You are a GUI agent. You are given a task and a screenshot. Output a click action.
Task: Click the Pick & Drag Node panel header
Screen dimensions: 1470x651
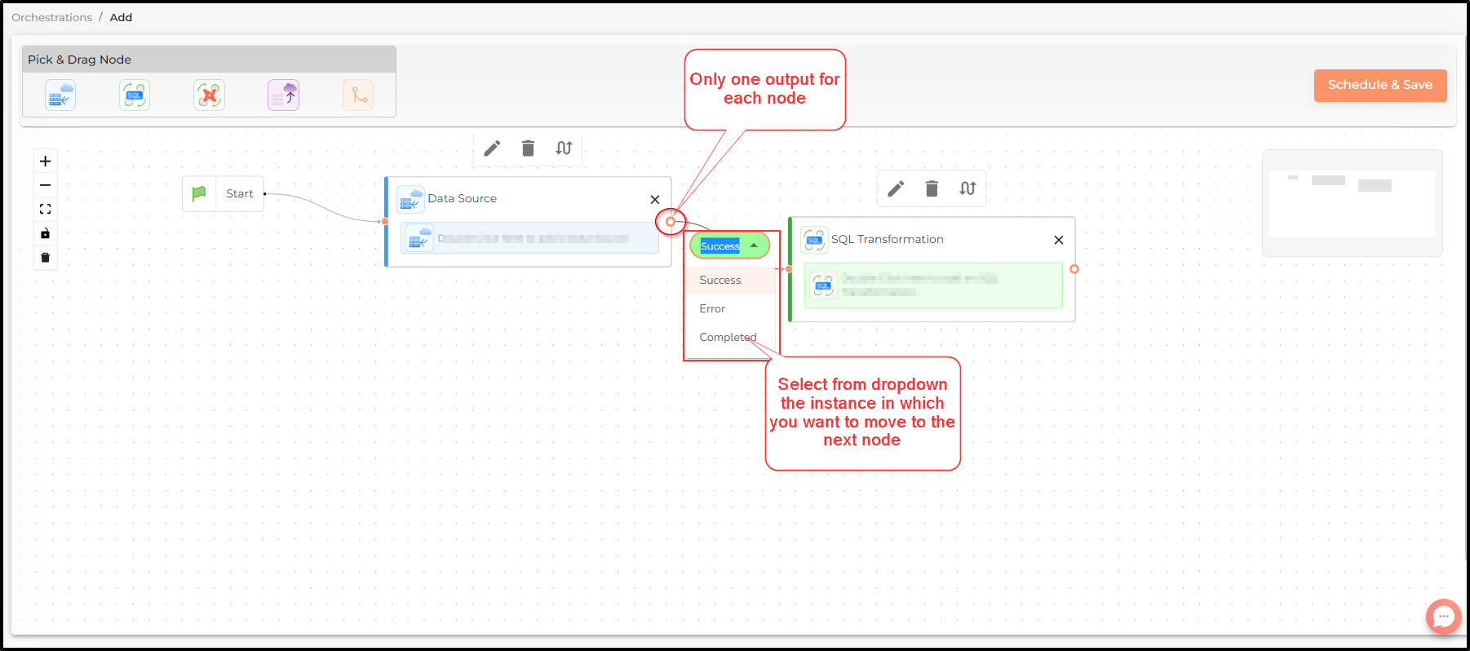(209, 60)
